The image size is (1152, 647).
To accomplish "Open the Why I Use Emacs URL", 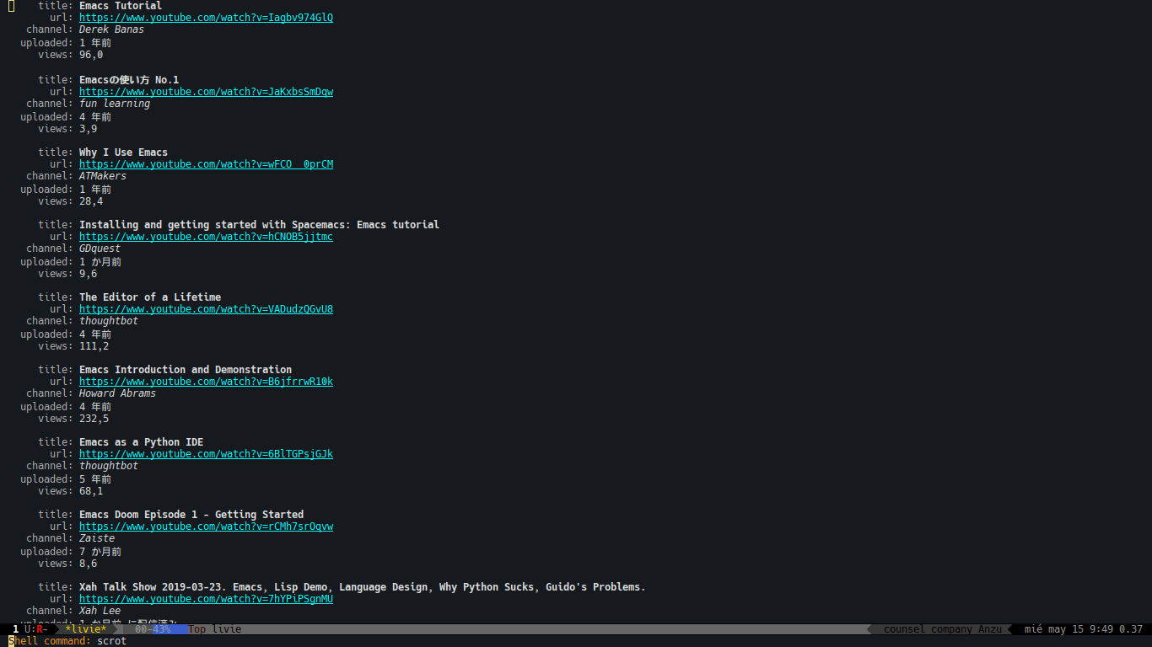I will 206,164.
